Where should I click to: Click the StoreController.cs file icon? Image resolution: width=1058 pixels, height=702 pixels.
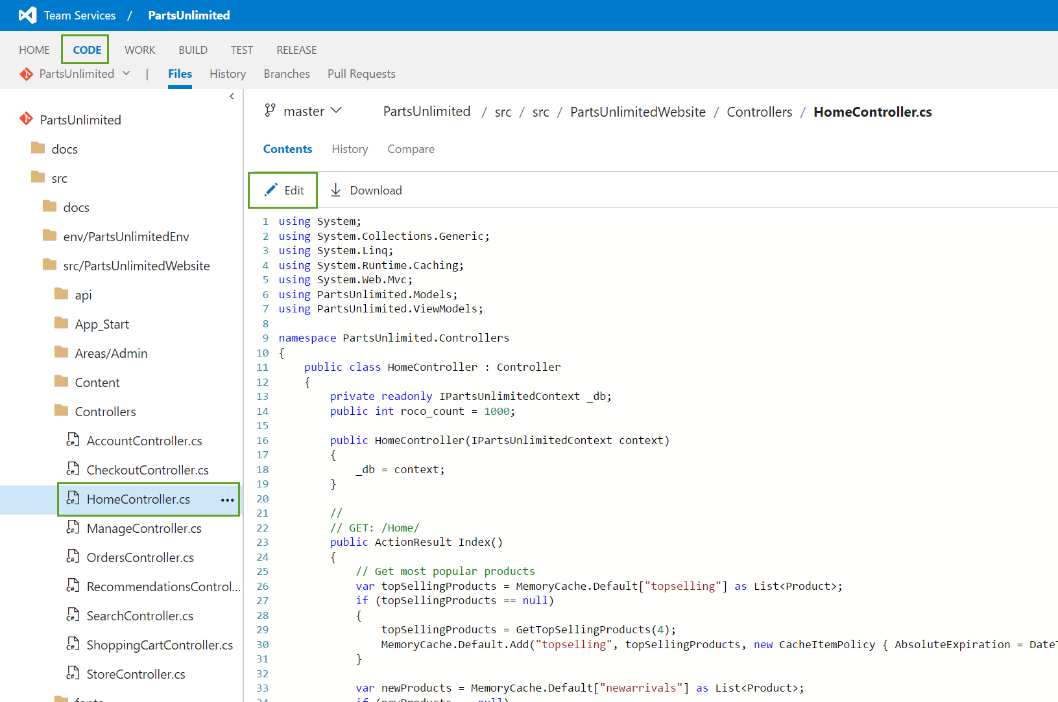[x=73, y=673]
